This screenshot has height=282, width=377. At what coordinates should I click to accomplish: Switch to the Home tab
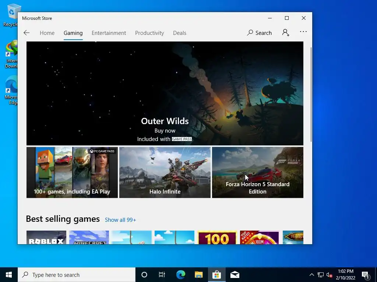(47, 33)
